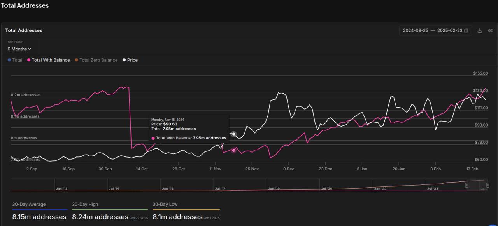The image size is (498, 226).
Task: Grab the right range navigator handle
Action: point(487,185)
